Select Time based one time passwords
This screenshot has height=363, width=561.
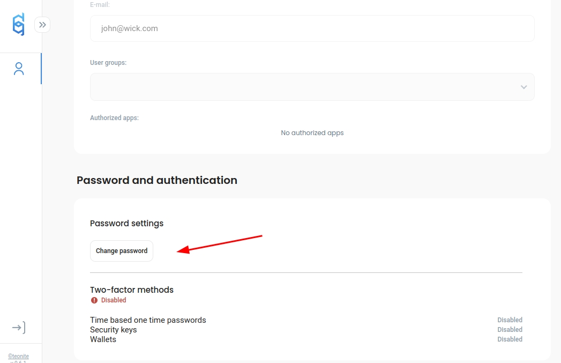(x=148, y=320)
